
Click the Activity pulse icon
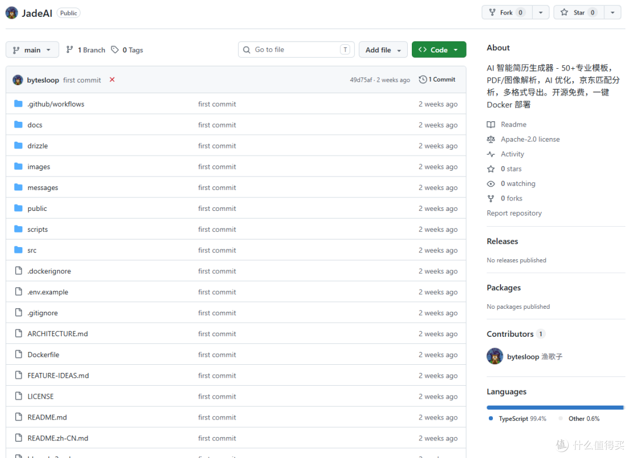point(491,154)
